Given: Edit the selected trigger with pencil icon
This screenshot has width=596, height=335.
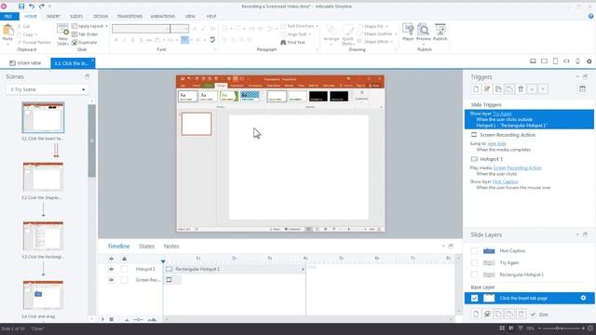Looking at the screenshot, I should pyautogui.click(x=487, y=89).
